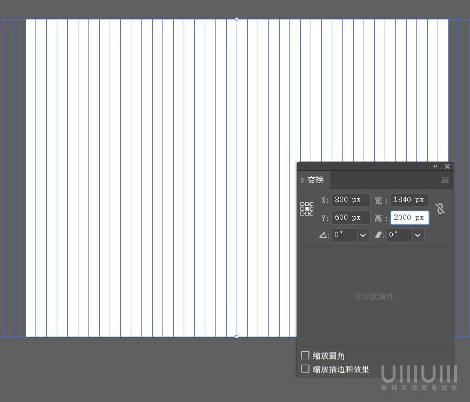
Task: Click the rotation angle value field
Action: pyautogui.click(x=344, y=235)
